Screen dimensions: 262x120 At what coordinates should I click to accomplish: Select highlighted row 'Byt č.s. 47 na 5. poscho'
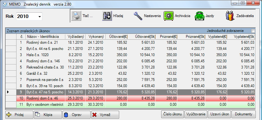click(x=130, y=92)
